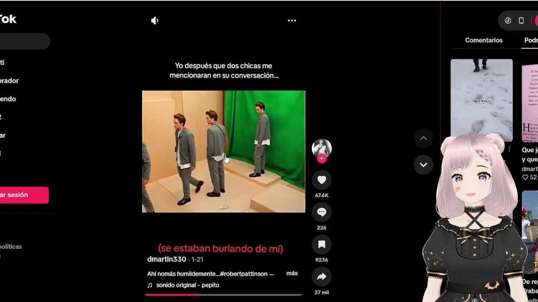Mute the video with the speaker icon

point(155,21)
